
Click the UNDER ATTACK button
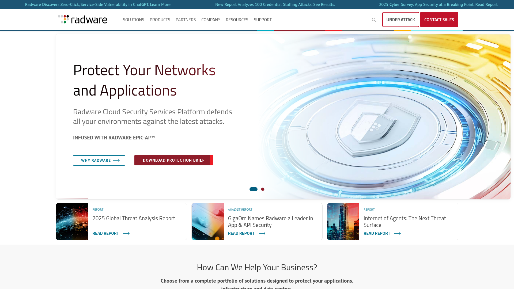click(x=401, y=19)
